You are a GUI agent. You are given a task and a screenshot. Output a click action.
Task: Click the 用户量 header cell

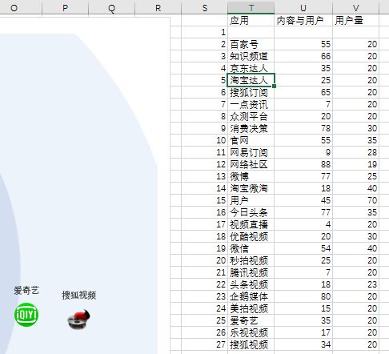(x=355, y=20)
